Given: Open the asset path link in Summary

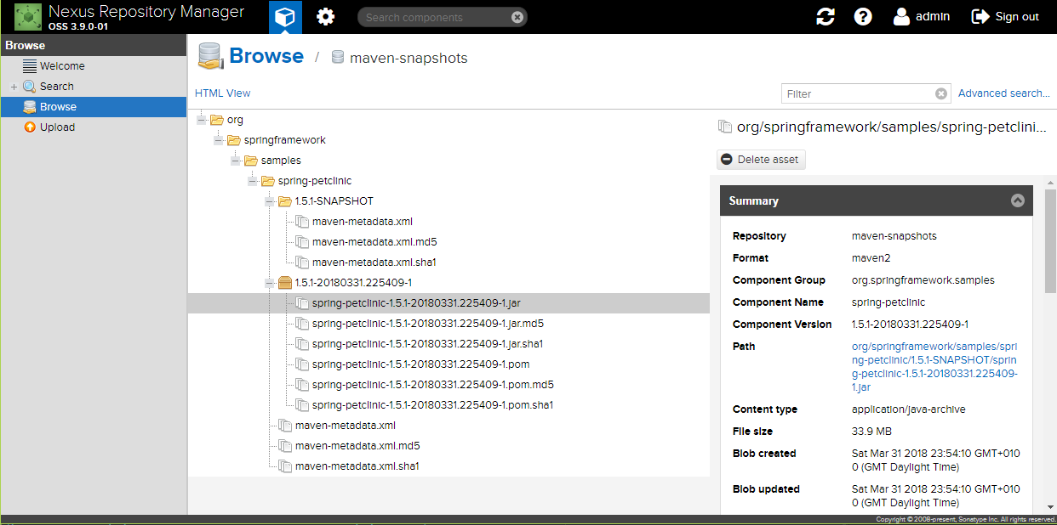Looking at the screenshot, I should point(935,367).
